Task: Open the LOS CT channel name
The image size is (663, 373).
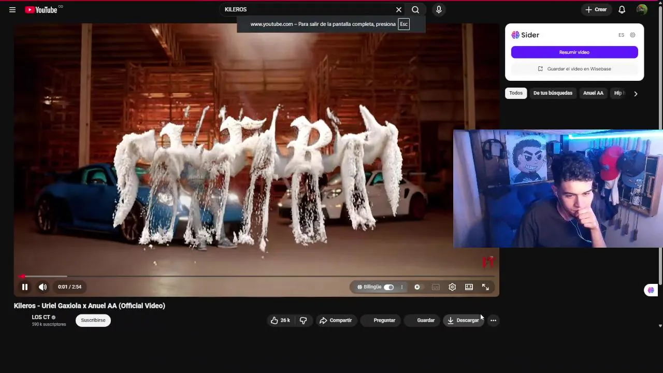Action: [x=41, y=317]
